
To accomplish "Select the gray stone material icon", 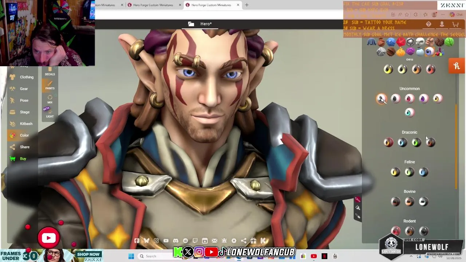I will 381,52.
